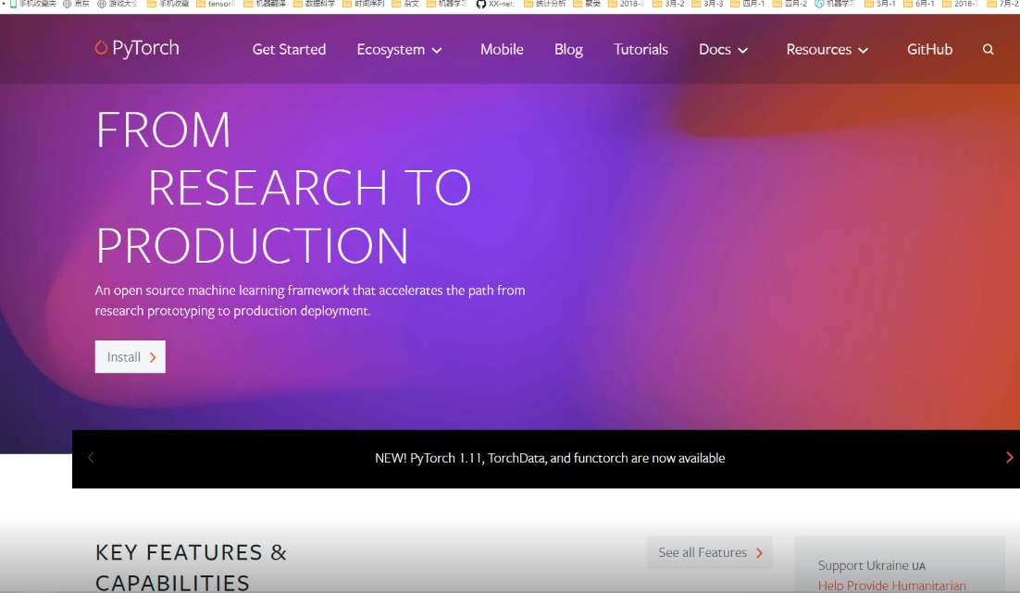Screen dimensions: 1020x593
Task: Click the PyTorch flame logo
Action: [101, 48]
